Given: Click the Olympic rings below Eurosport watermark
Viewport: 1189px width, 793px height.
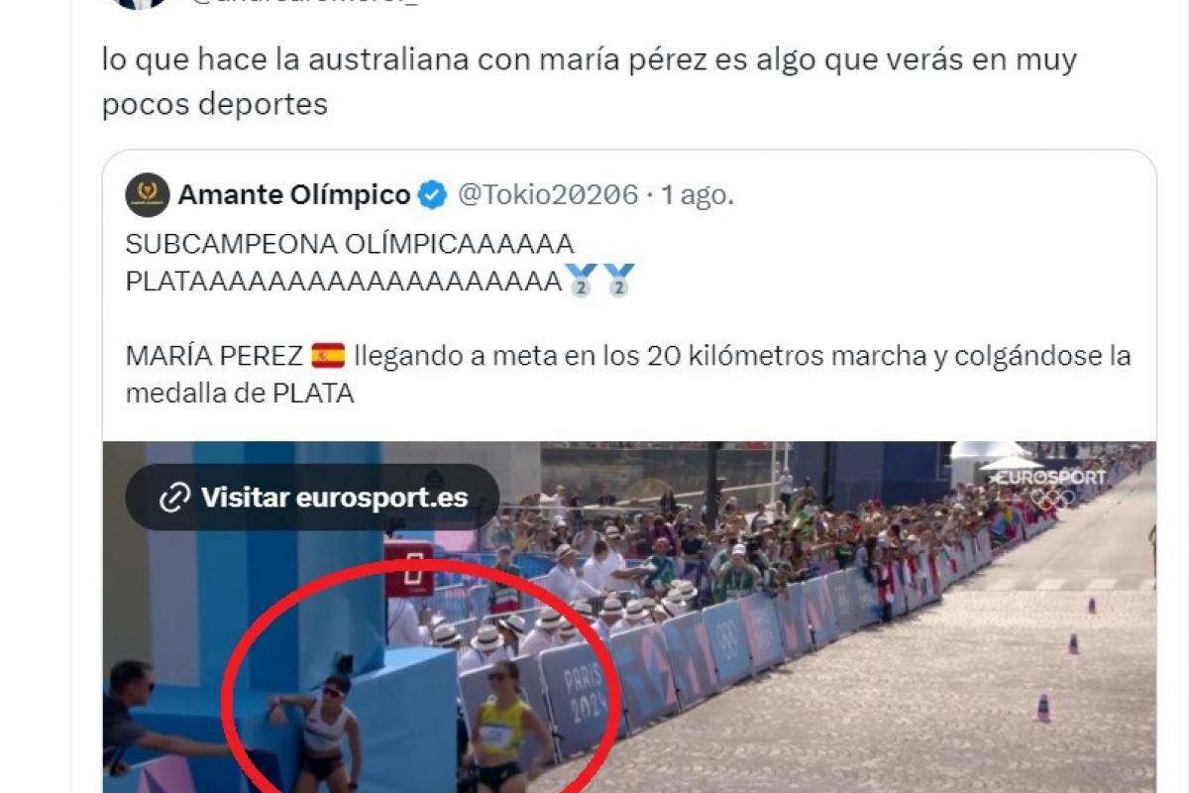Looking at the screenshot, I should click(x=1052, y=500).
